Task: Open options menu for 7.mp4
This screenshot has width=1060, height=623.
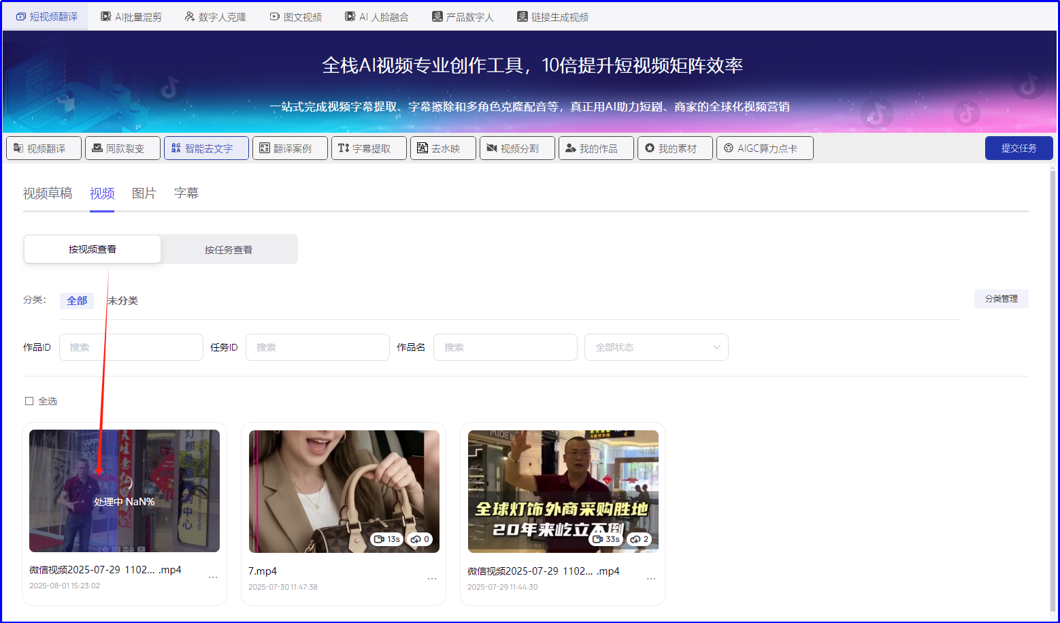Action: pos(432,577)
